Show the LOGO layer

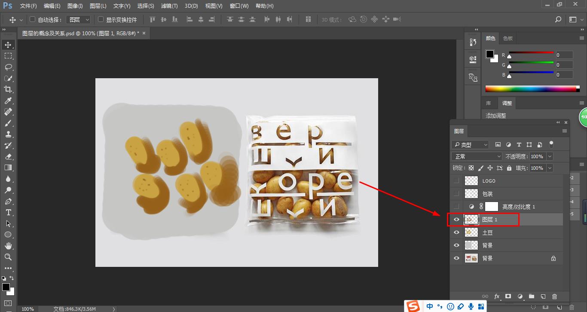pyautogui.click(x=456, y=181)
